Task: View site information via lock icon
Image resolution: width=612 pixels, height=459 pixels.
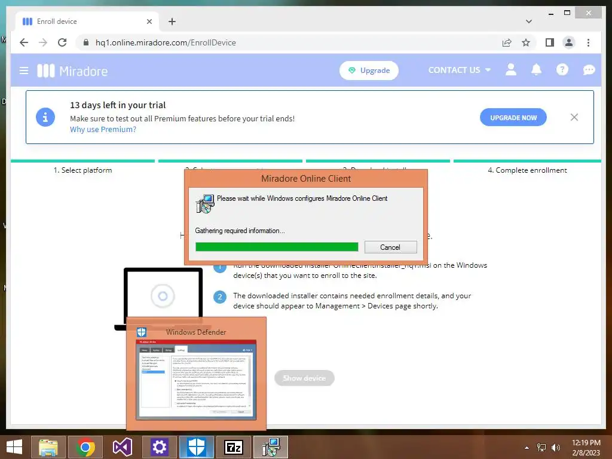Action: (x=86, y=42)
